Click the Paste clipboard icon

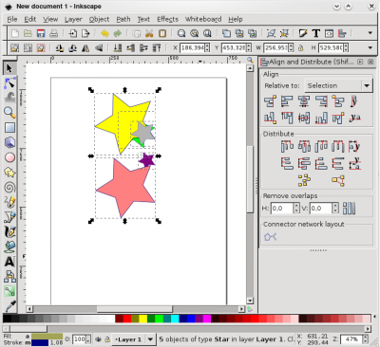[x=162, y=33]
